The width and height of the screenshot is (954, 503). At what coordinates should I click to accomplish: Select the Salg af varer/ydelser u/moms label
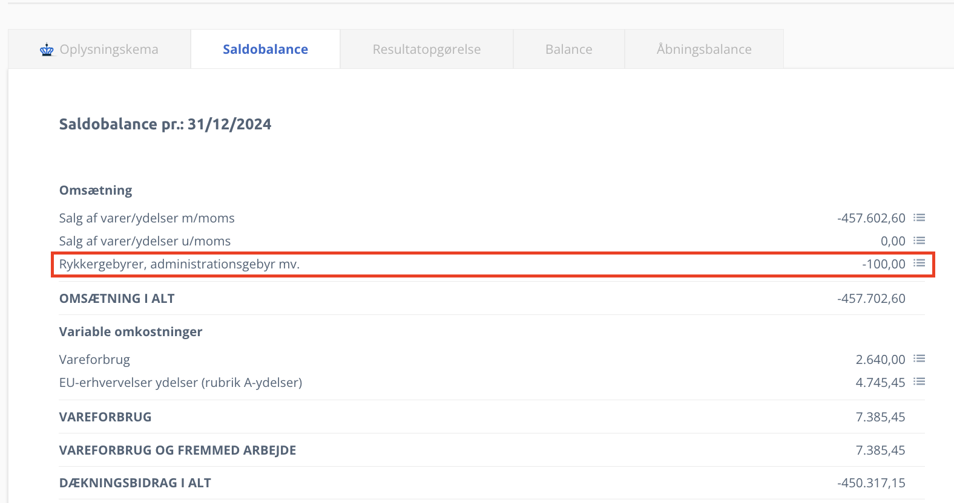coord(145,241)
